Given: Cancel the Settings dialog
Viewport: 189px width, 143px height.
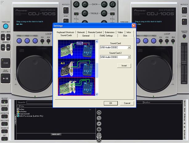Looking at the screenshot, I should (x=127, y=103).
